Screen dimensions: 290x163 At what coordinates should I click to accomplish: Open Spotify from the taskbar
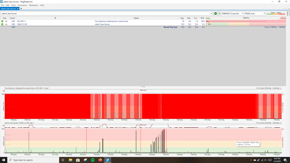pyautogui.click(x=93, y=160)
